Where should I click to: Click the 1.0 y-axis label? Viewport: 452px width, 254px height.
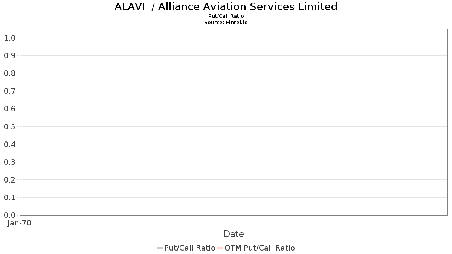9,38
